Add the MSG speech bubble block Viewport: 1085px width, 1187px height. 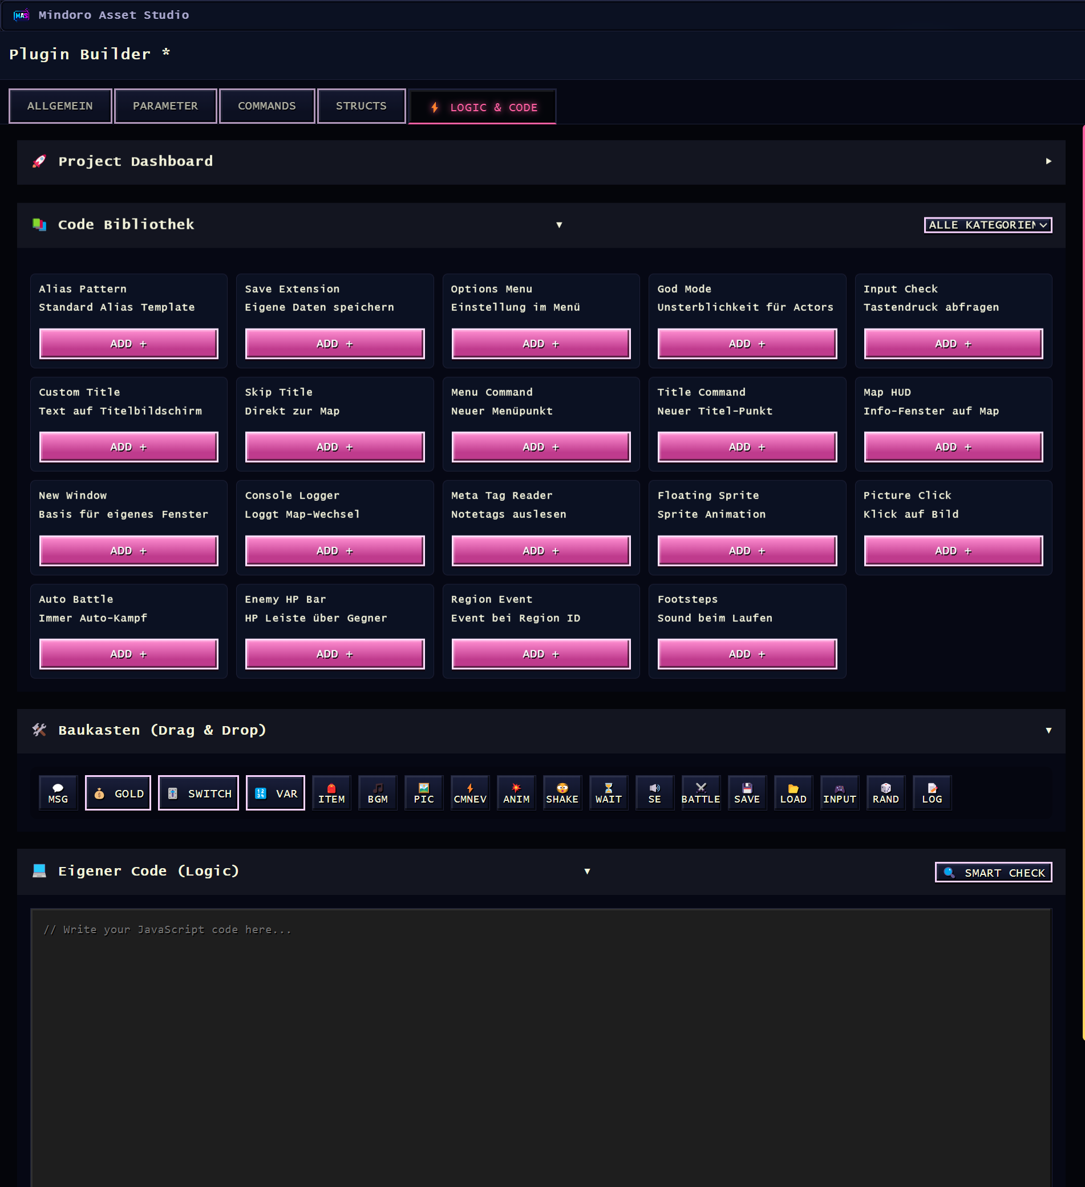click(58, 793)
